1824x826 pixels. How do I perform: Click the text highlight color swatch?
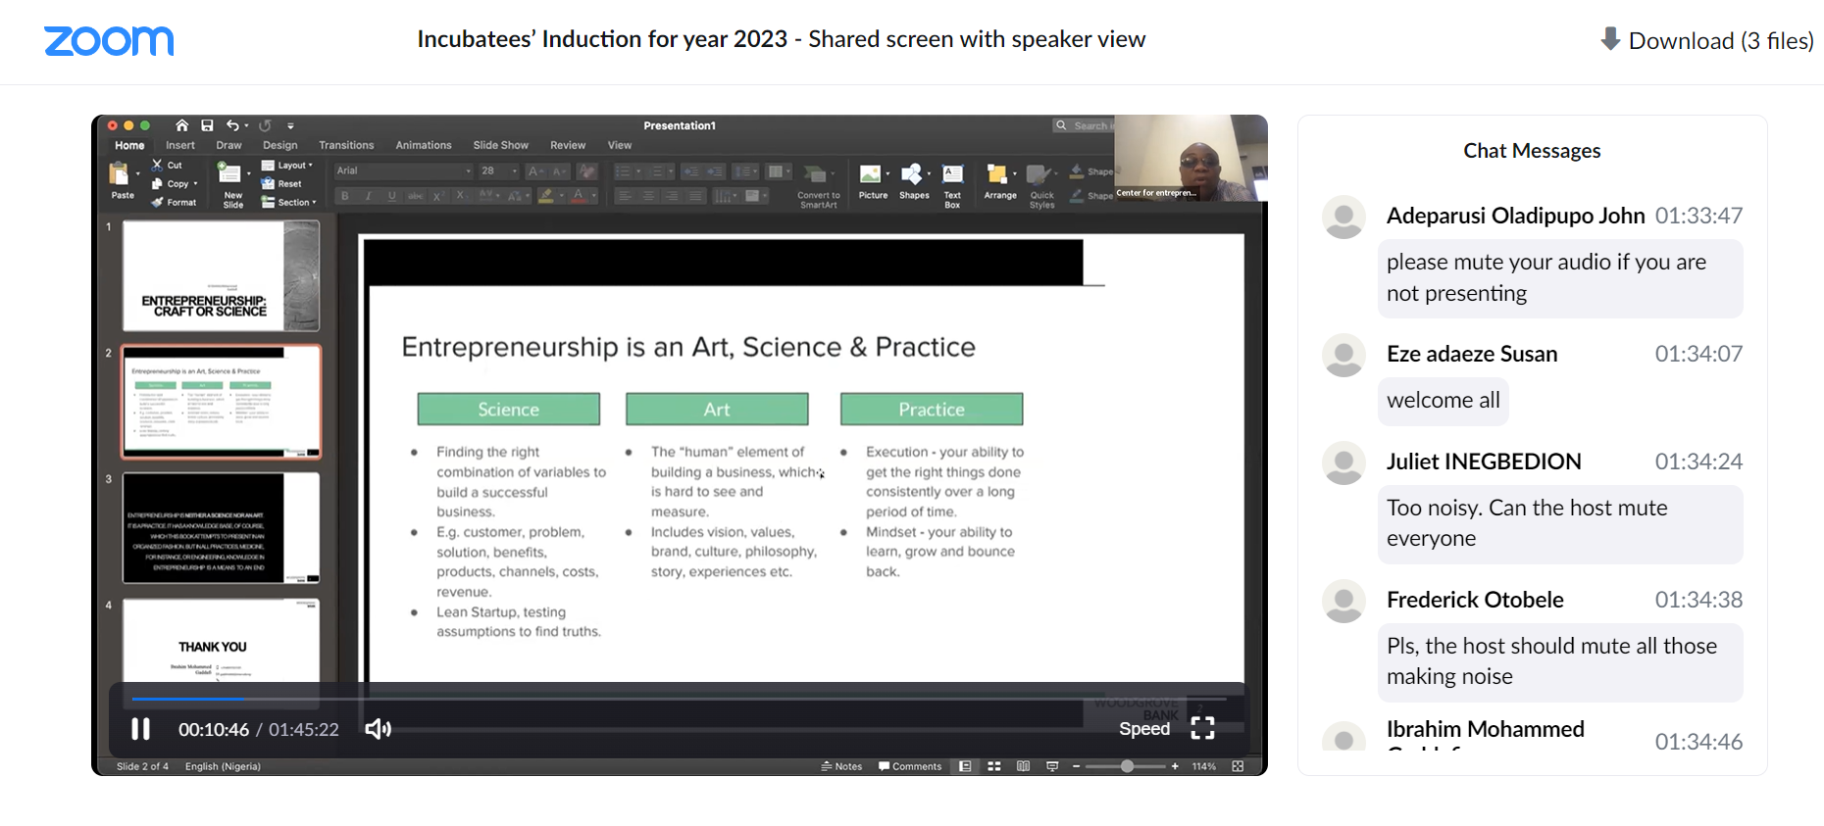point(546,196)
